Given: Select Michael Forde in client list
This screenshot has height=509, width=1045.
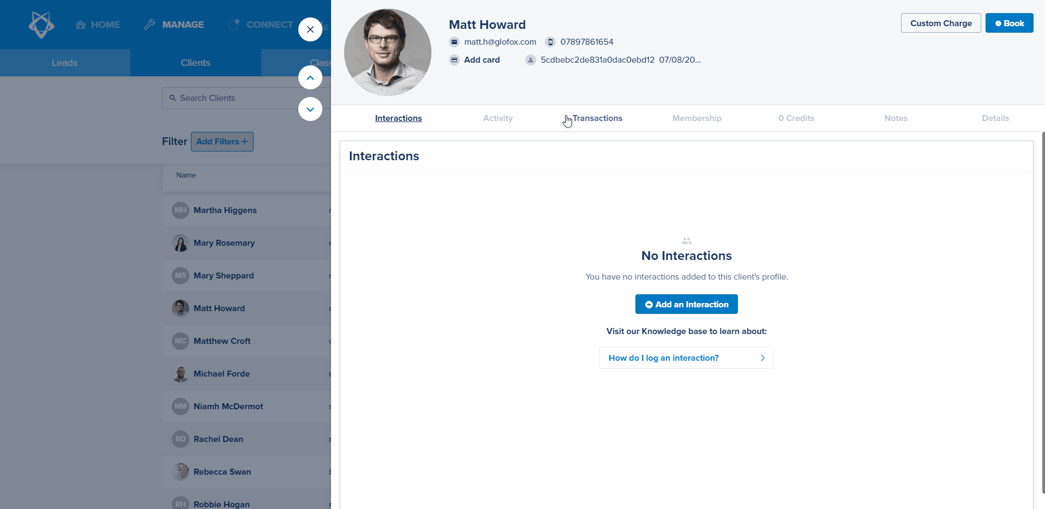Looking at the screenshot, I should 221,374.
